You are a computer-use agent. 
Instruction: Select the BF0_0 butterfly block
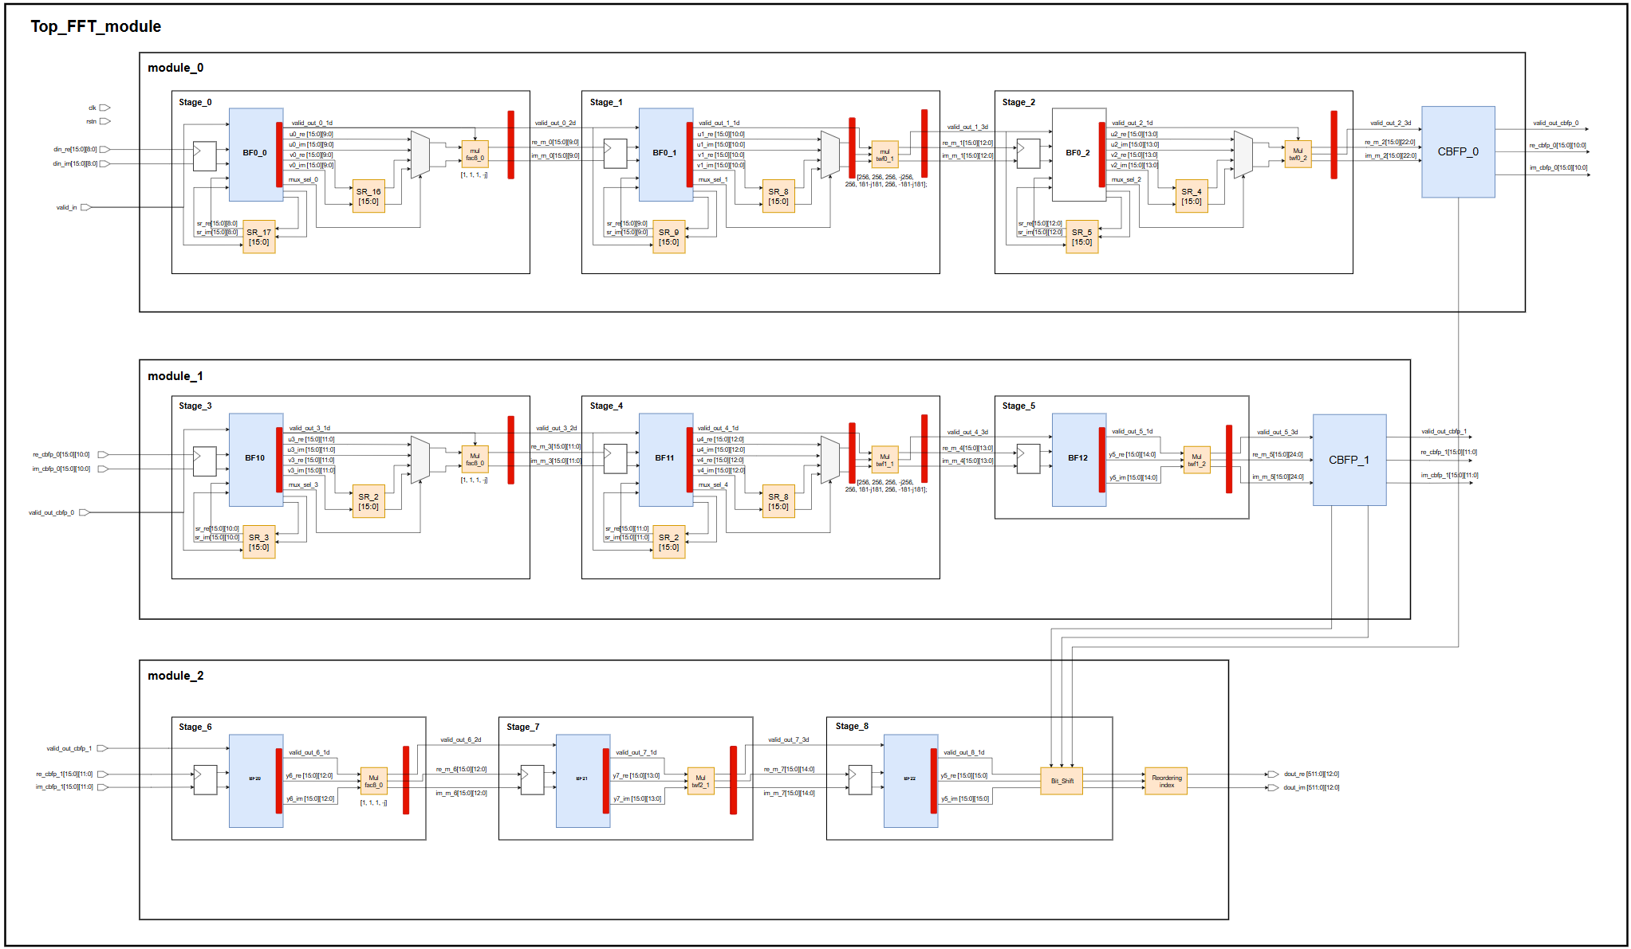255,154
